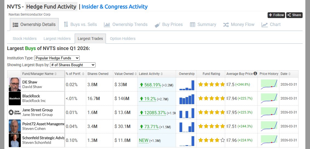310x149 pixels.
Task: Open Schonfeld Strategic Advisors fund link
Action: (43, 138)
